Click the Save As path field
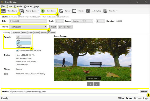The width and height of the screenshot is (150, 101). tap(74, 92)
